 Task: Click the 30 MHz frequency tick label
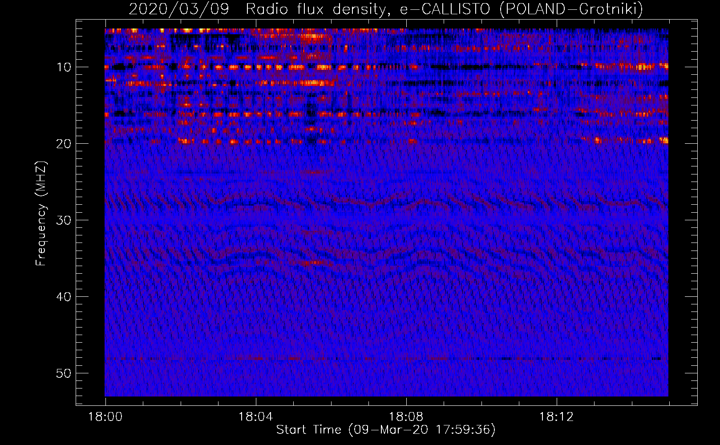(x=64, y=220)
